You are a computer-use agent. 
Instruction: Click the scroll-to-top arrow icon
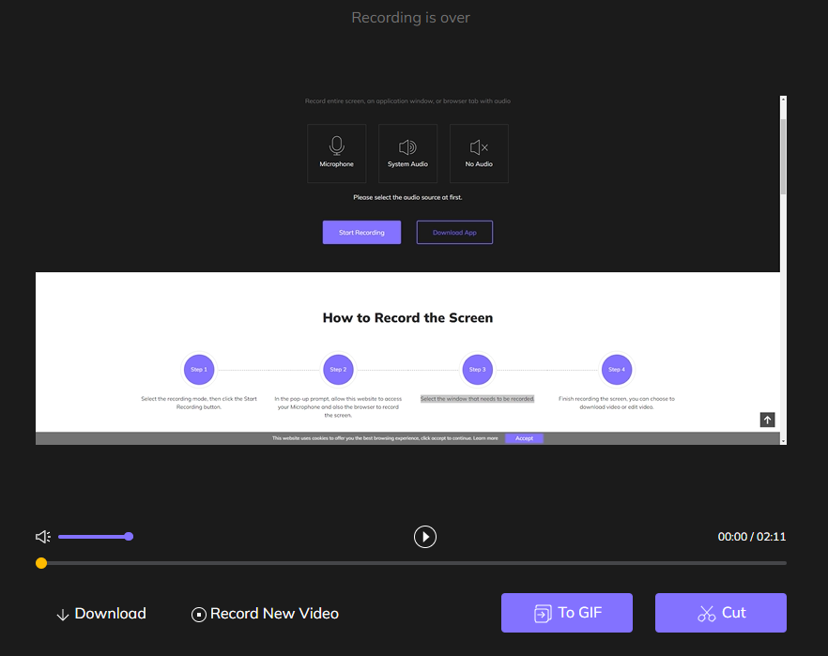tap(767, 420)
